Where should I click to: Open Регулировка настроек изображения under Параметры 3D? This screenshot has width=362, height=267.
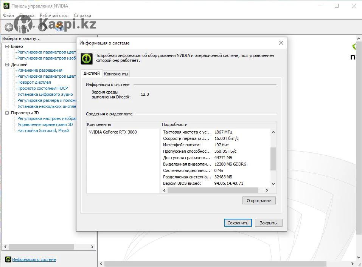[47, 118]
